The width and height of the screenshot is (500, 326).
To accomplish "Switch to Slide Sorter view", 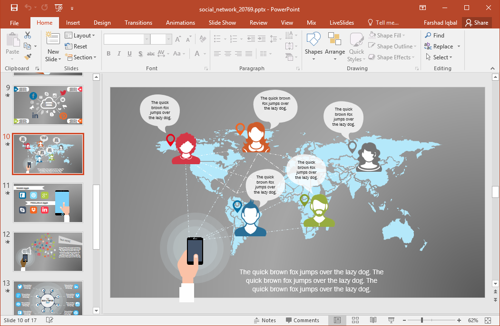I will coord(355,320).
